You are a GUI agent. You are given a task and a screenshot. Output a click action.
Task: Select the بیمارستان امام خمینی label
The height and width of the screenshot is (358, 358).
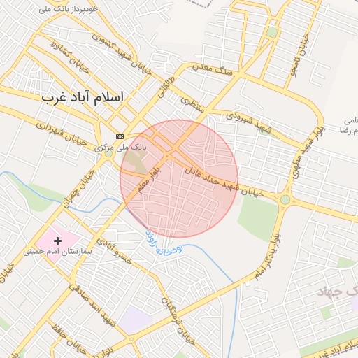(x=58, y=252)
